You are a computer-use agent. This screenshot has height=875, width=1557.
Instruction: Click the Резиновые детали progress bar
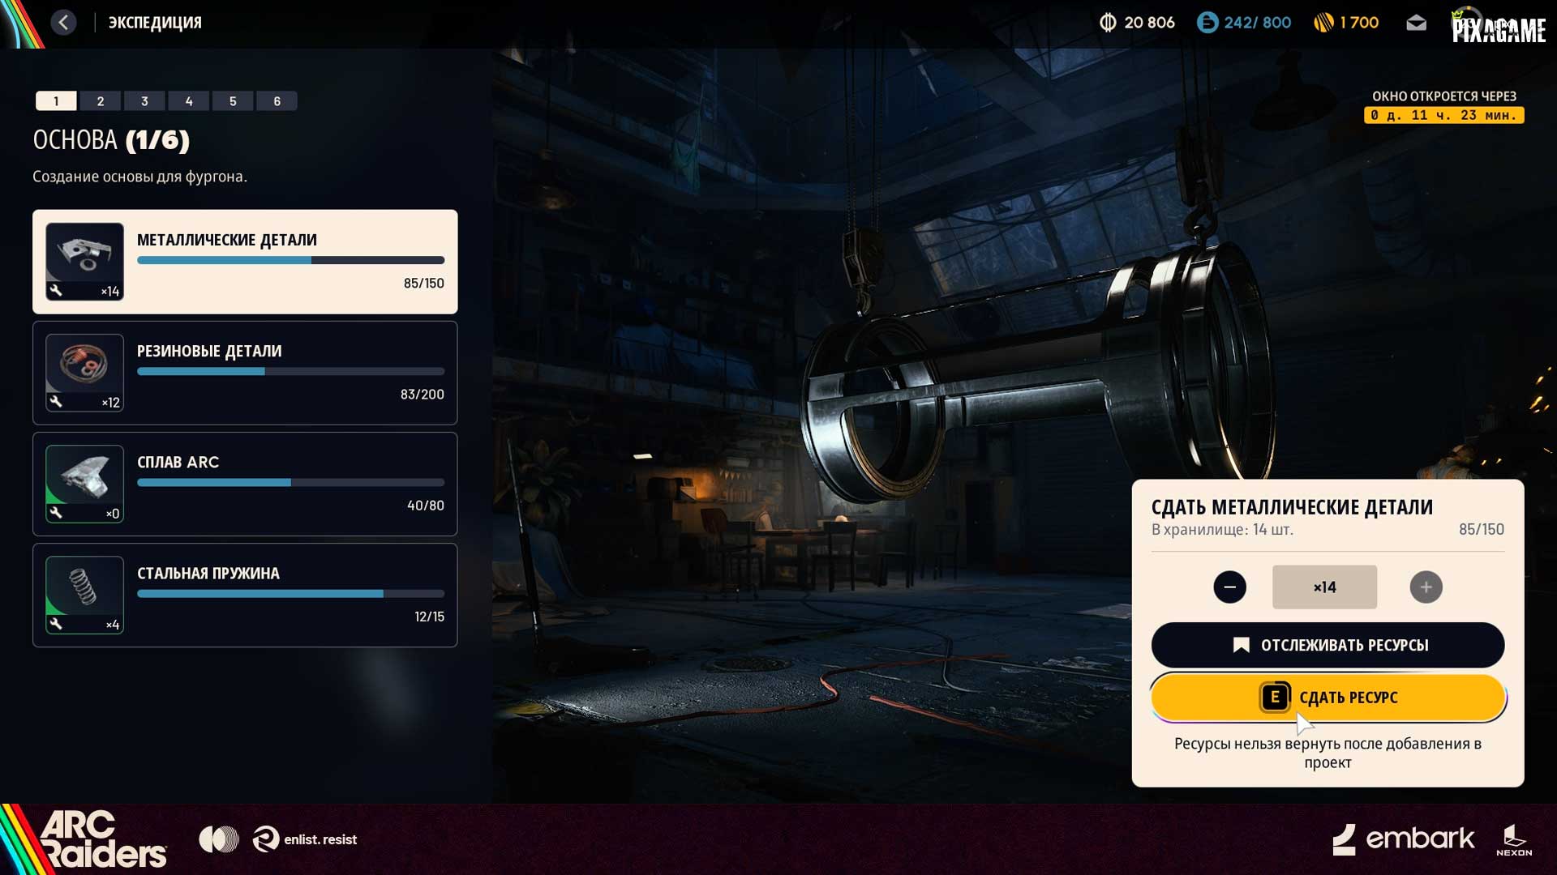tap(290, 371)
